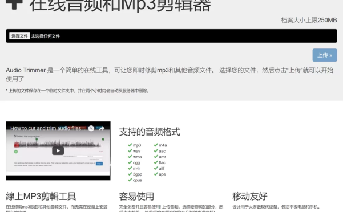Click the note about files deleted after two hours
The height and width of the screenshot is (212, 343).
(x=78, y=91)
